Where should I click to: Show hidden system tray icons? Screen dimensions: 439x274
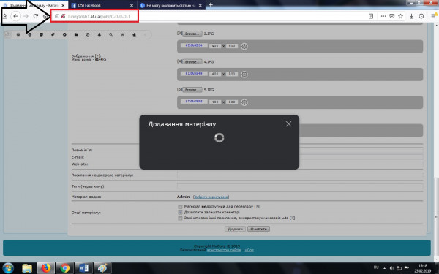click(x=384, y=268)
